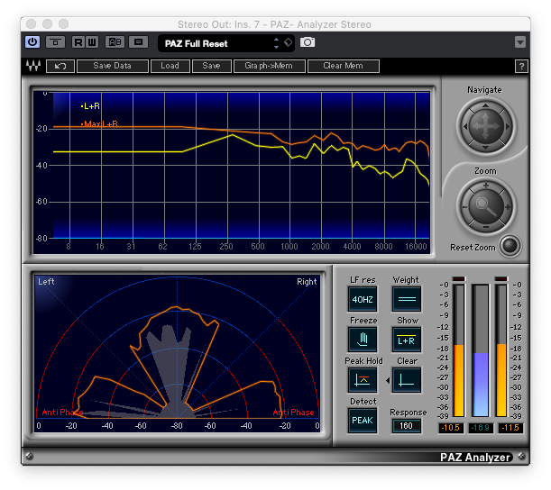Navigate up with the top arrow
The image size is (551, 490).
click(485, 105)
